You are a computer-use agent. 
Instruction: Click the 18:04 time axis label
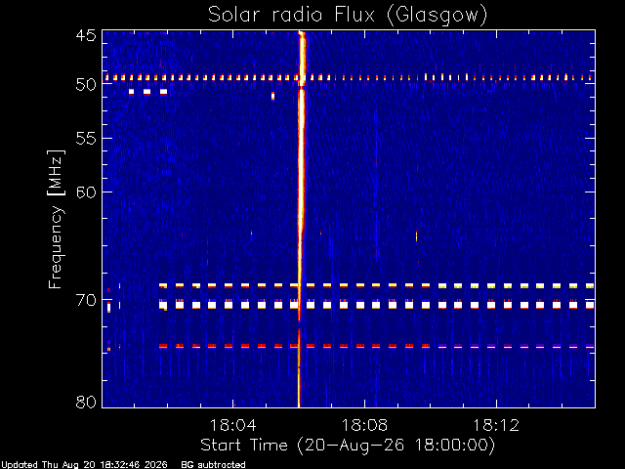click(x=232, y=425)
